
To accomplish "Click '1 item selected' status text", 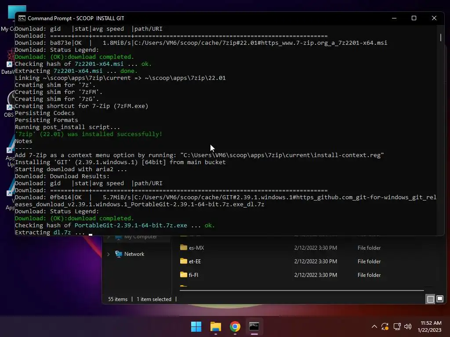I will tap(154, 299).
